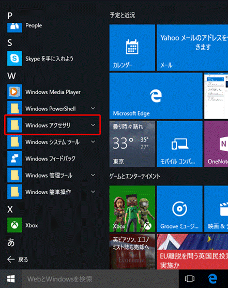Open the Windows フィードバック app icon
This screenshot has width=228, height=288.
pos(14,159)
